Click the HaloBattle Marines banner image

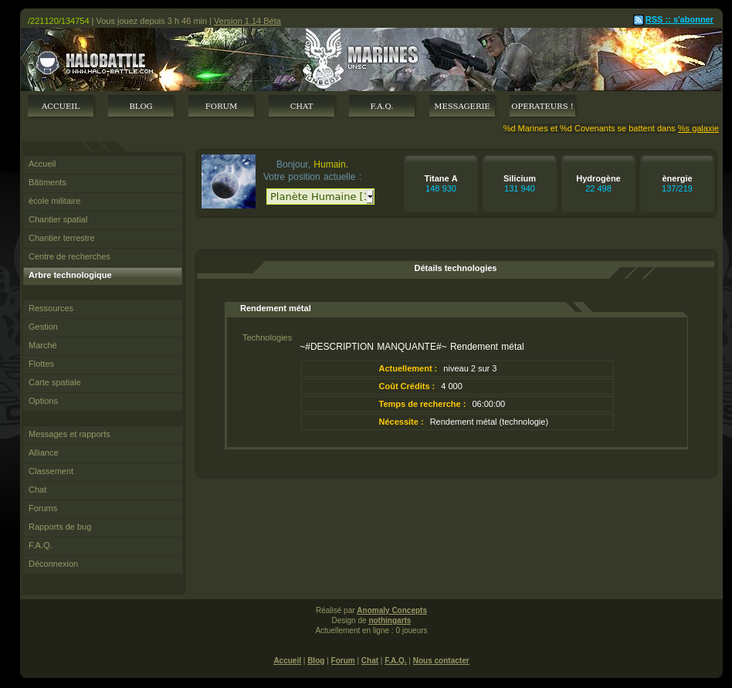(371, 59)
